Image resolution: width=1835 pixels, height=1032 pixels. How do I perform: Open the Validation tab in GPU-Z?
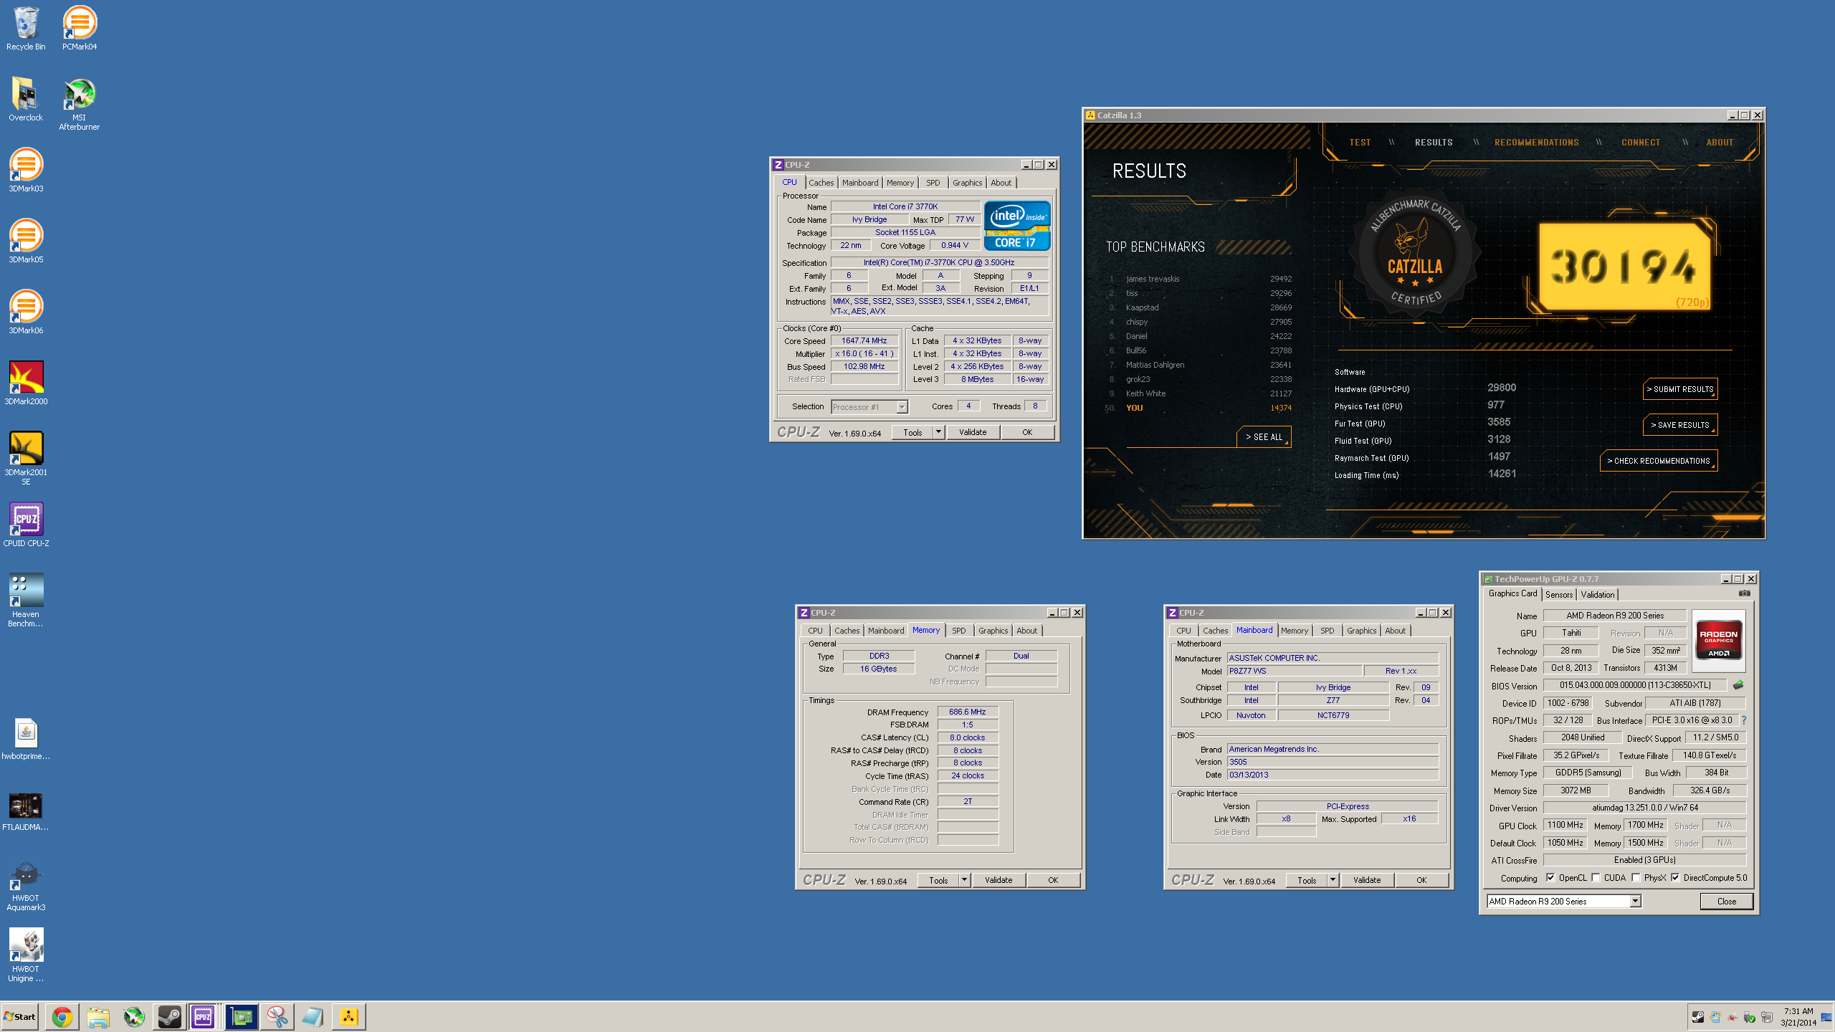[x=1597, y=595]
